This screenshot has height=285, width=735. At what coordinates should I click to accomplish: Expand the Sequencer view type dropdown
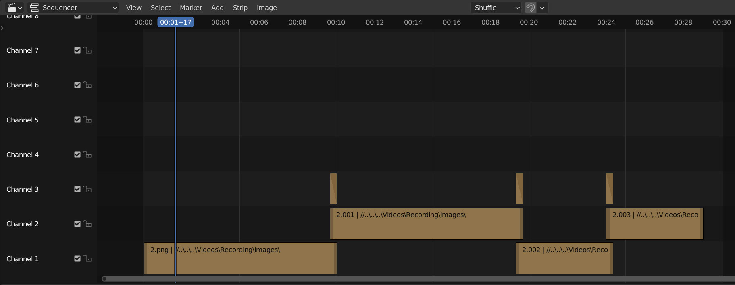click(x=73, y=8)
